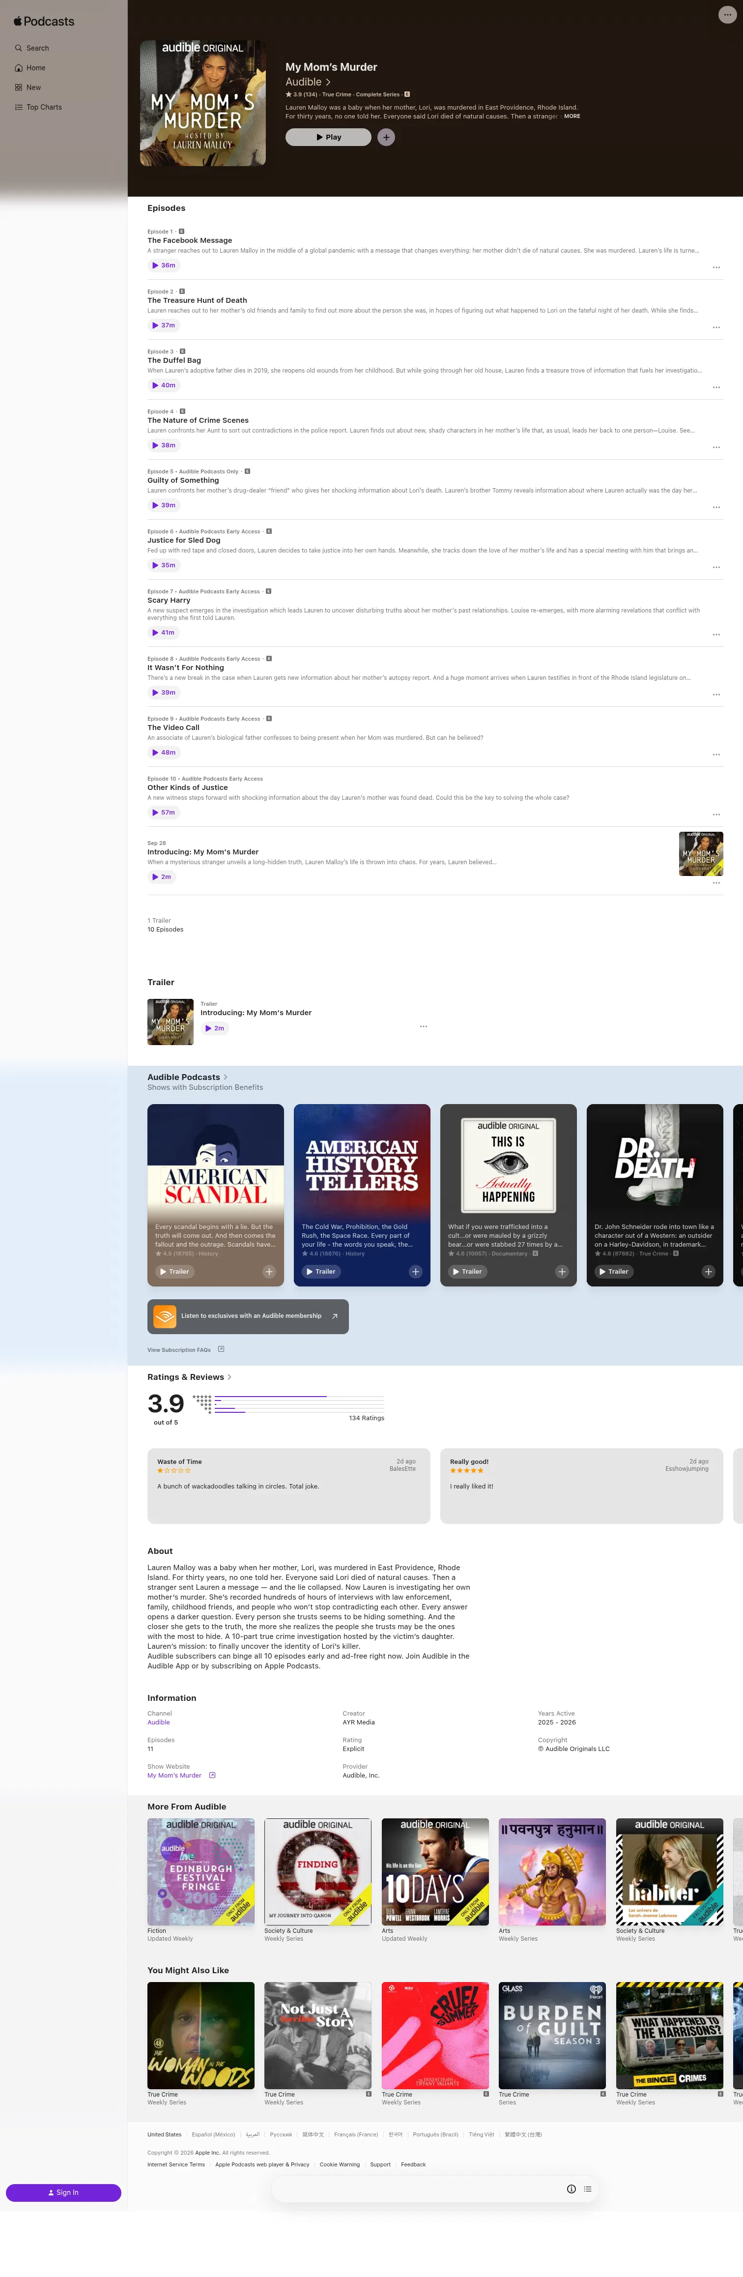Image resolution: width=743 pixels, height=2277 pixels.
Task: Play episode The Duffel Bag
Action: click(164, 385)
